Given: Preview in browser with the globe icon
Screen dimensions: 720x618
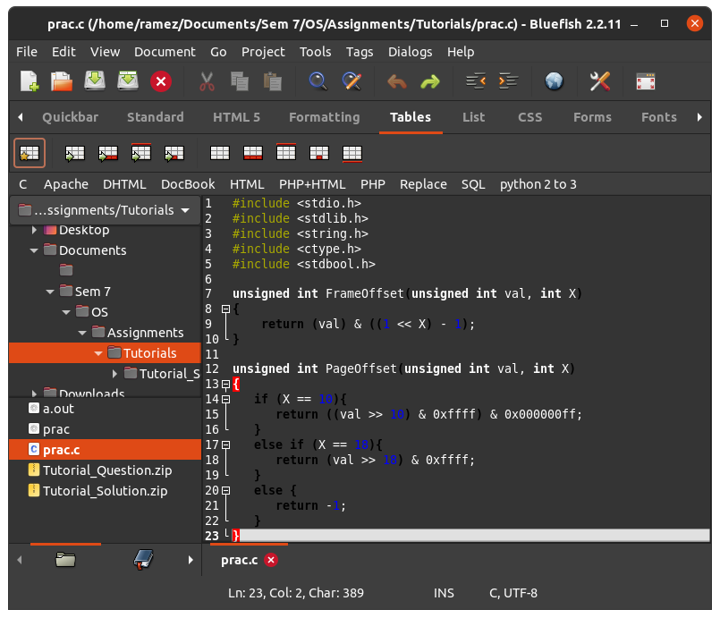Looking at the screenshot, I should point(554,82).
